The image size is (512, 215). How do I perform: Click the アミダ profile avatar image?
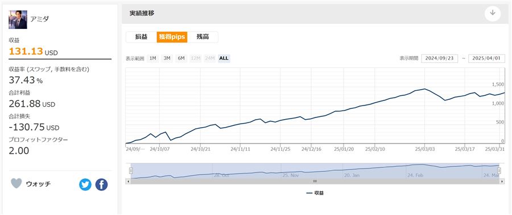(x=18, y=19)
